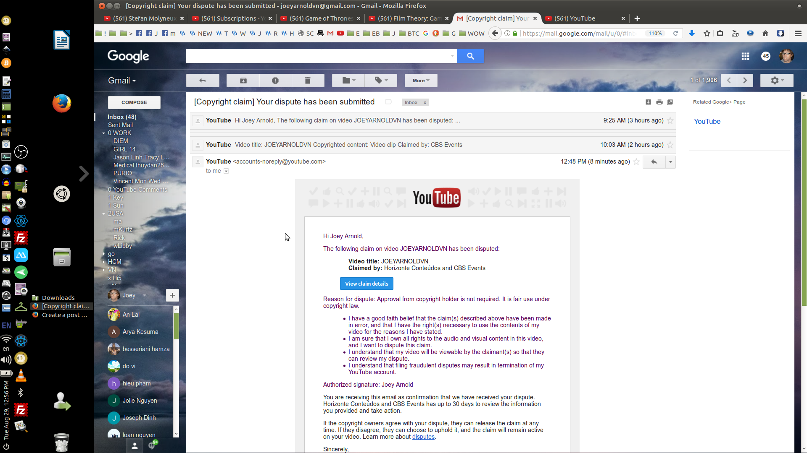This screenshot has height=453, width=807.
Task: Bookmark this page with the star icon
Action: pos(707,33)
